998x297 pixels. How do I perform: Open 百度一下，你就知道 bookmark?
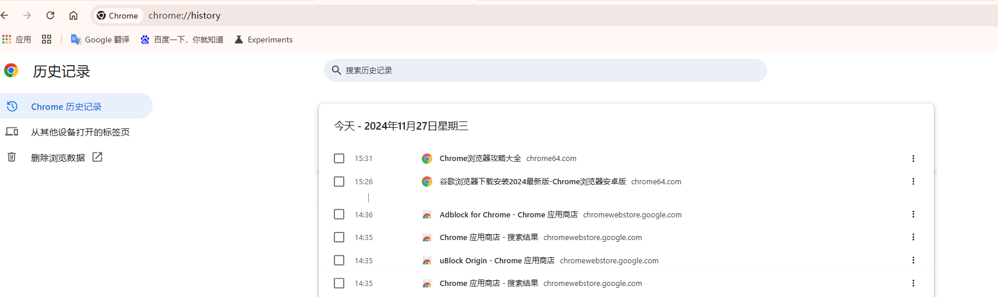pos(182,40)
